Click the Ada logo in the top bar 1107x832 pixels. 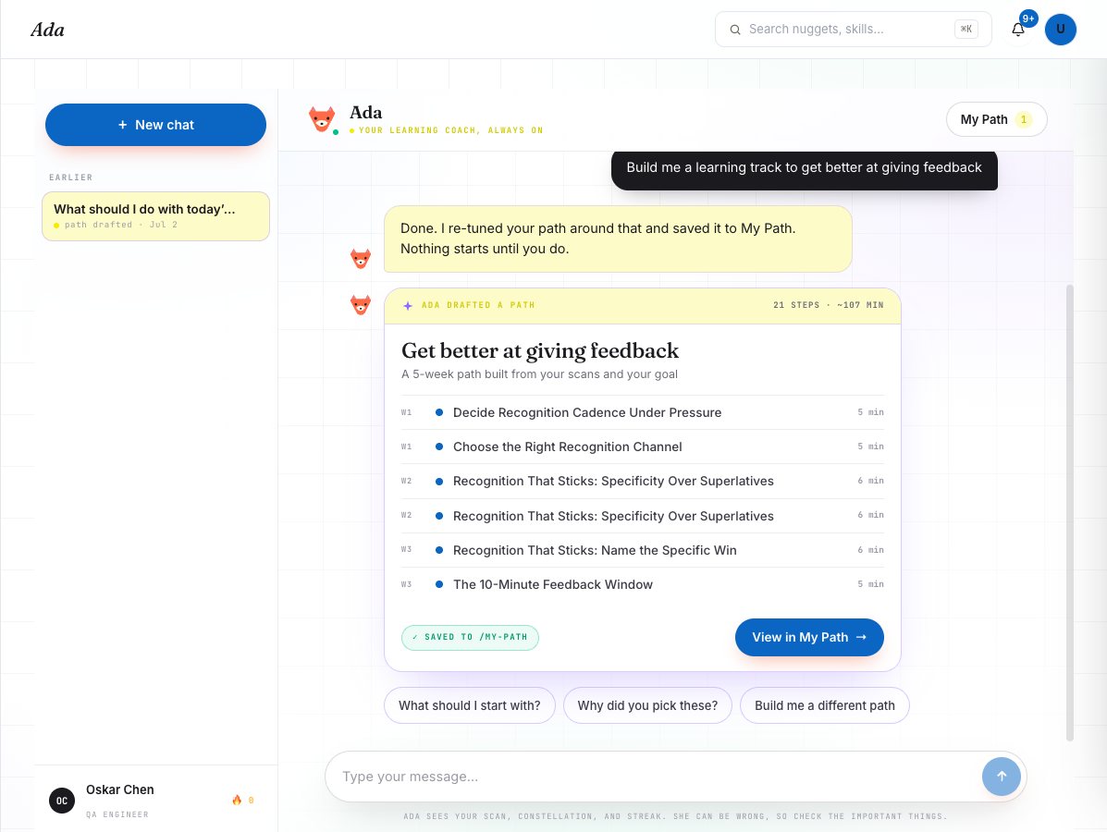coord(47,30)
